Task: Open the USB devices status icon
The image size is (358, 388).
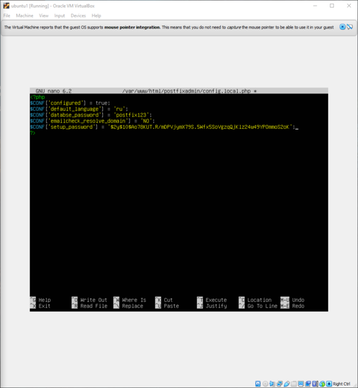Action: (287, 384)
